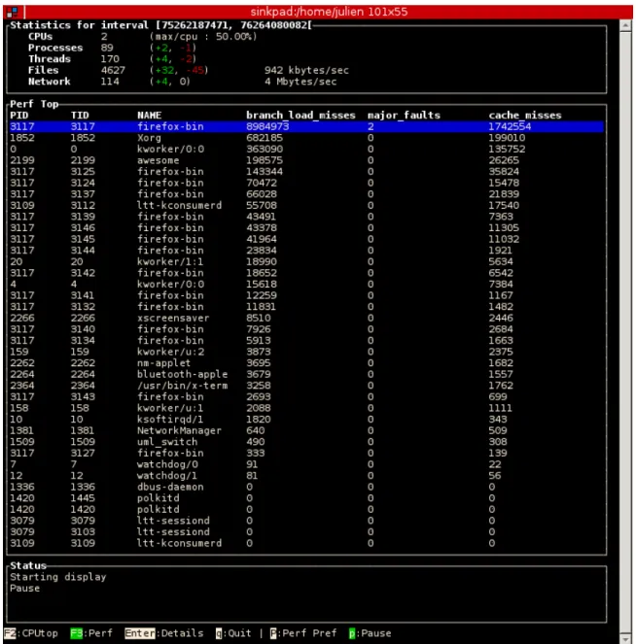Select the xscreensaver row

[306, 318]
